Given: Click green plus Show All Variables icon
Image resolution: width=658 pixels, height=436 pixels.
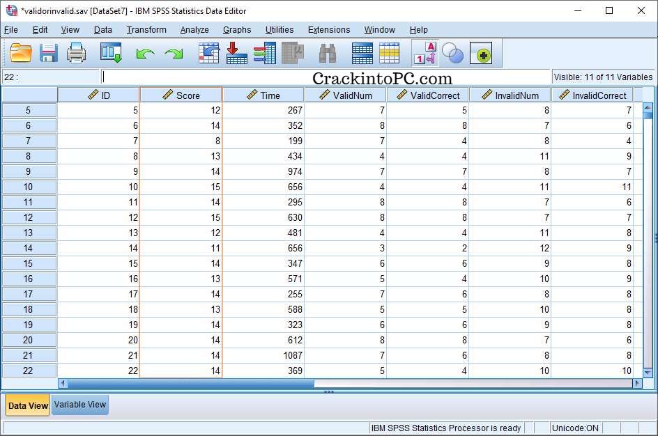Looking at the screenshot, I should [481, 53].
